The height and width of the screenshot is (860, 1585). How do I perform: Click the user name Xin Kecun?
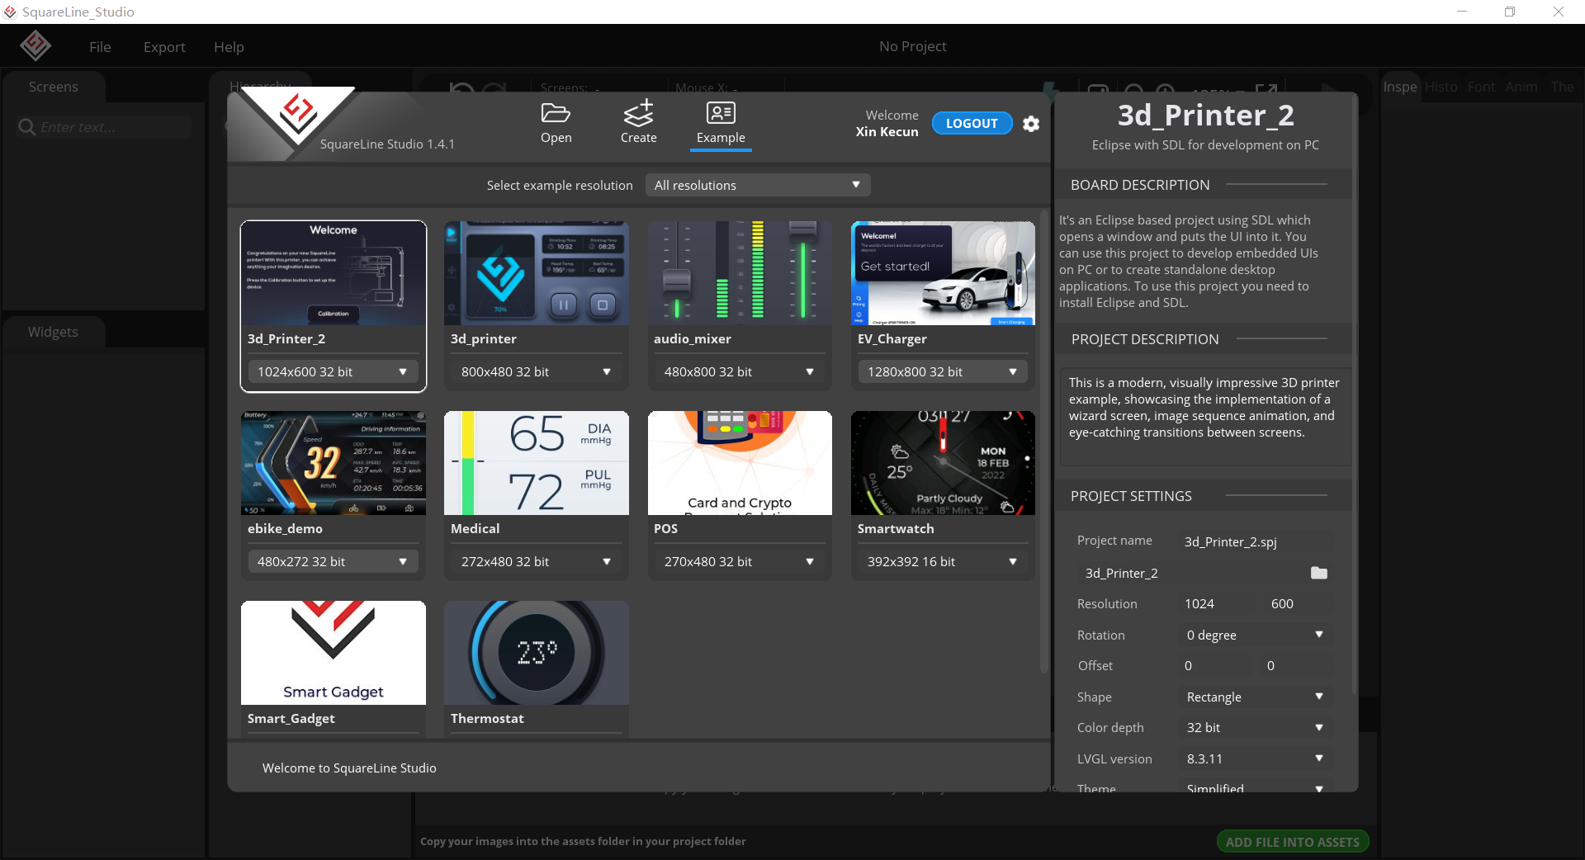pyautogui.click(x=887, y=132)
